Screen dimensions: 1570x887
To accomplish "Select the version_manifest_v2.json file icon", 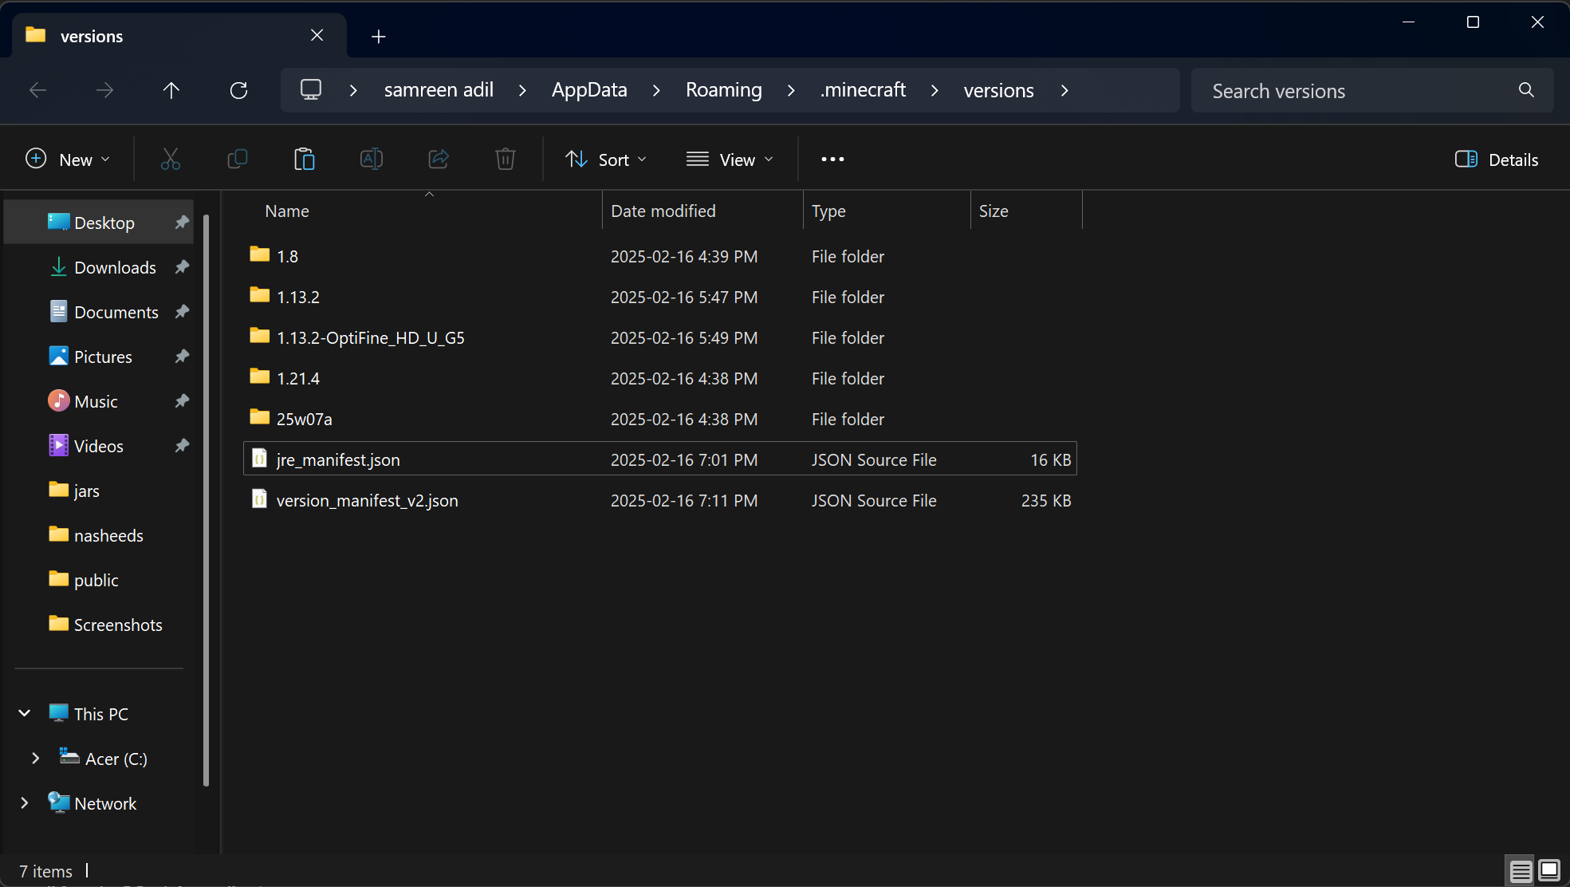I will pos(259,499).
